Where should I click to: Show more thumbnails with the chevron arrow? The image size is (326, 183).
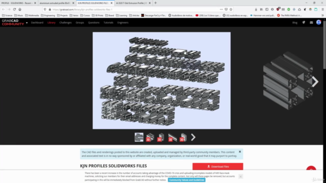193,137
